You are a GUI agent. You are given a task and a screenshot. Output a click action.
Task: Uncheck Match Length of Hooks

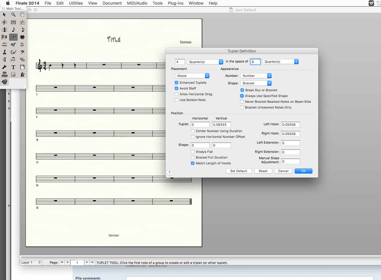click(x=193, y=163)
